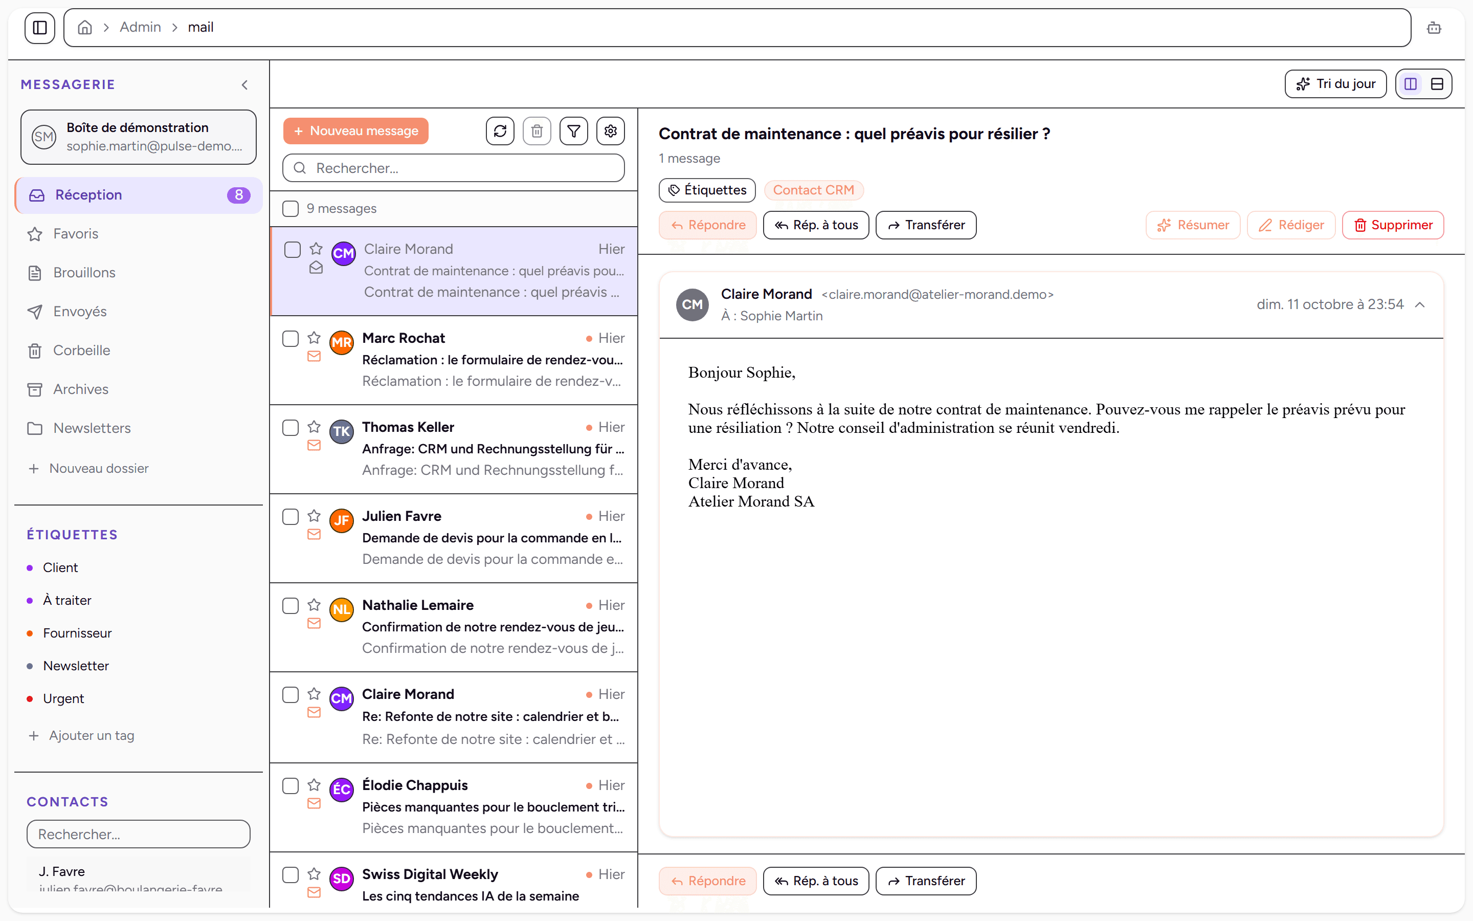Add a new tag with Ajouter un tag
The width and height of the screenshot is (1473, 921).
pos(81,736)
